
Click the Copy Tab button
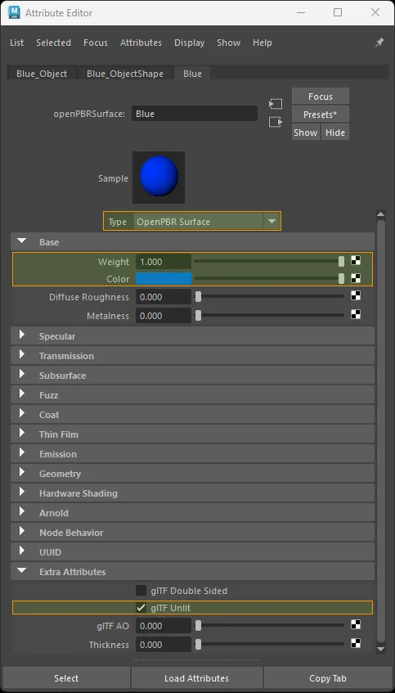pyautogui.click(x=327, y=678)
